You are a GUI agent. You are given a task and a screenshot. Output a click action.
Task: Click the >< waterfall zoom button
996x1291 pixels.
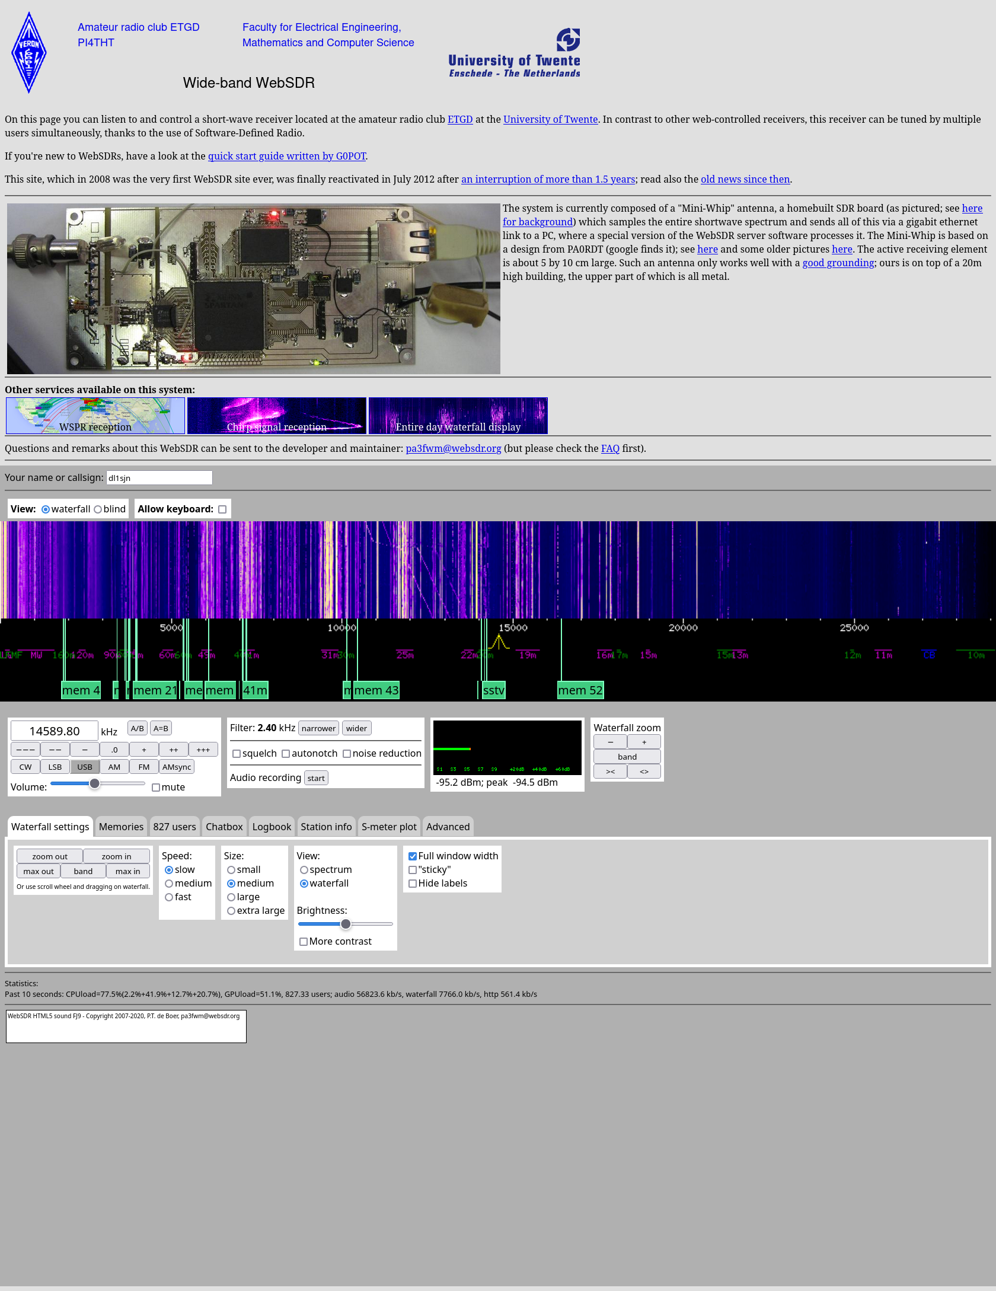click(610, 772)
